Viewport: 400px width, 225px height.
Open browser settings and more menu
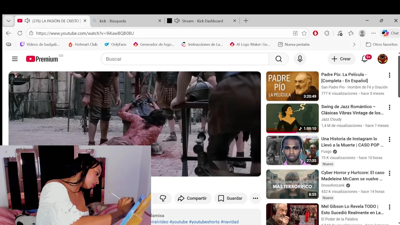[x=373, y=33]
